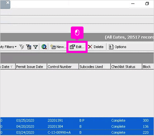Click Complete status in the 20201391 row

(118, 120)
